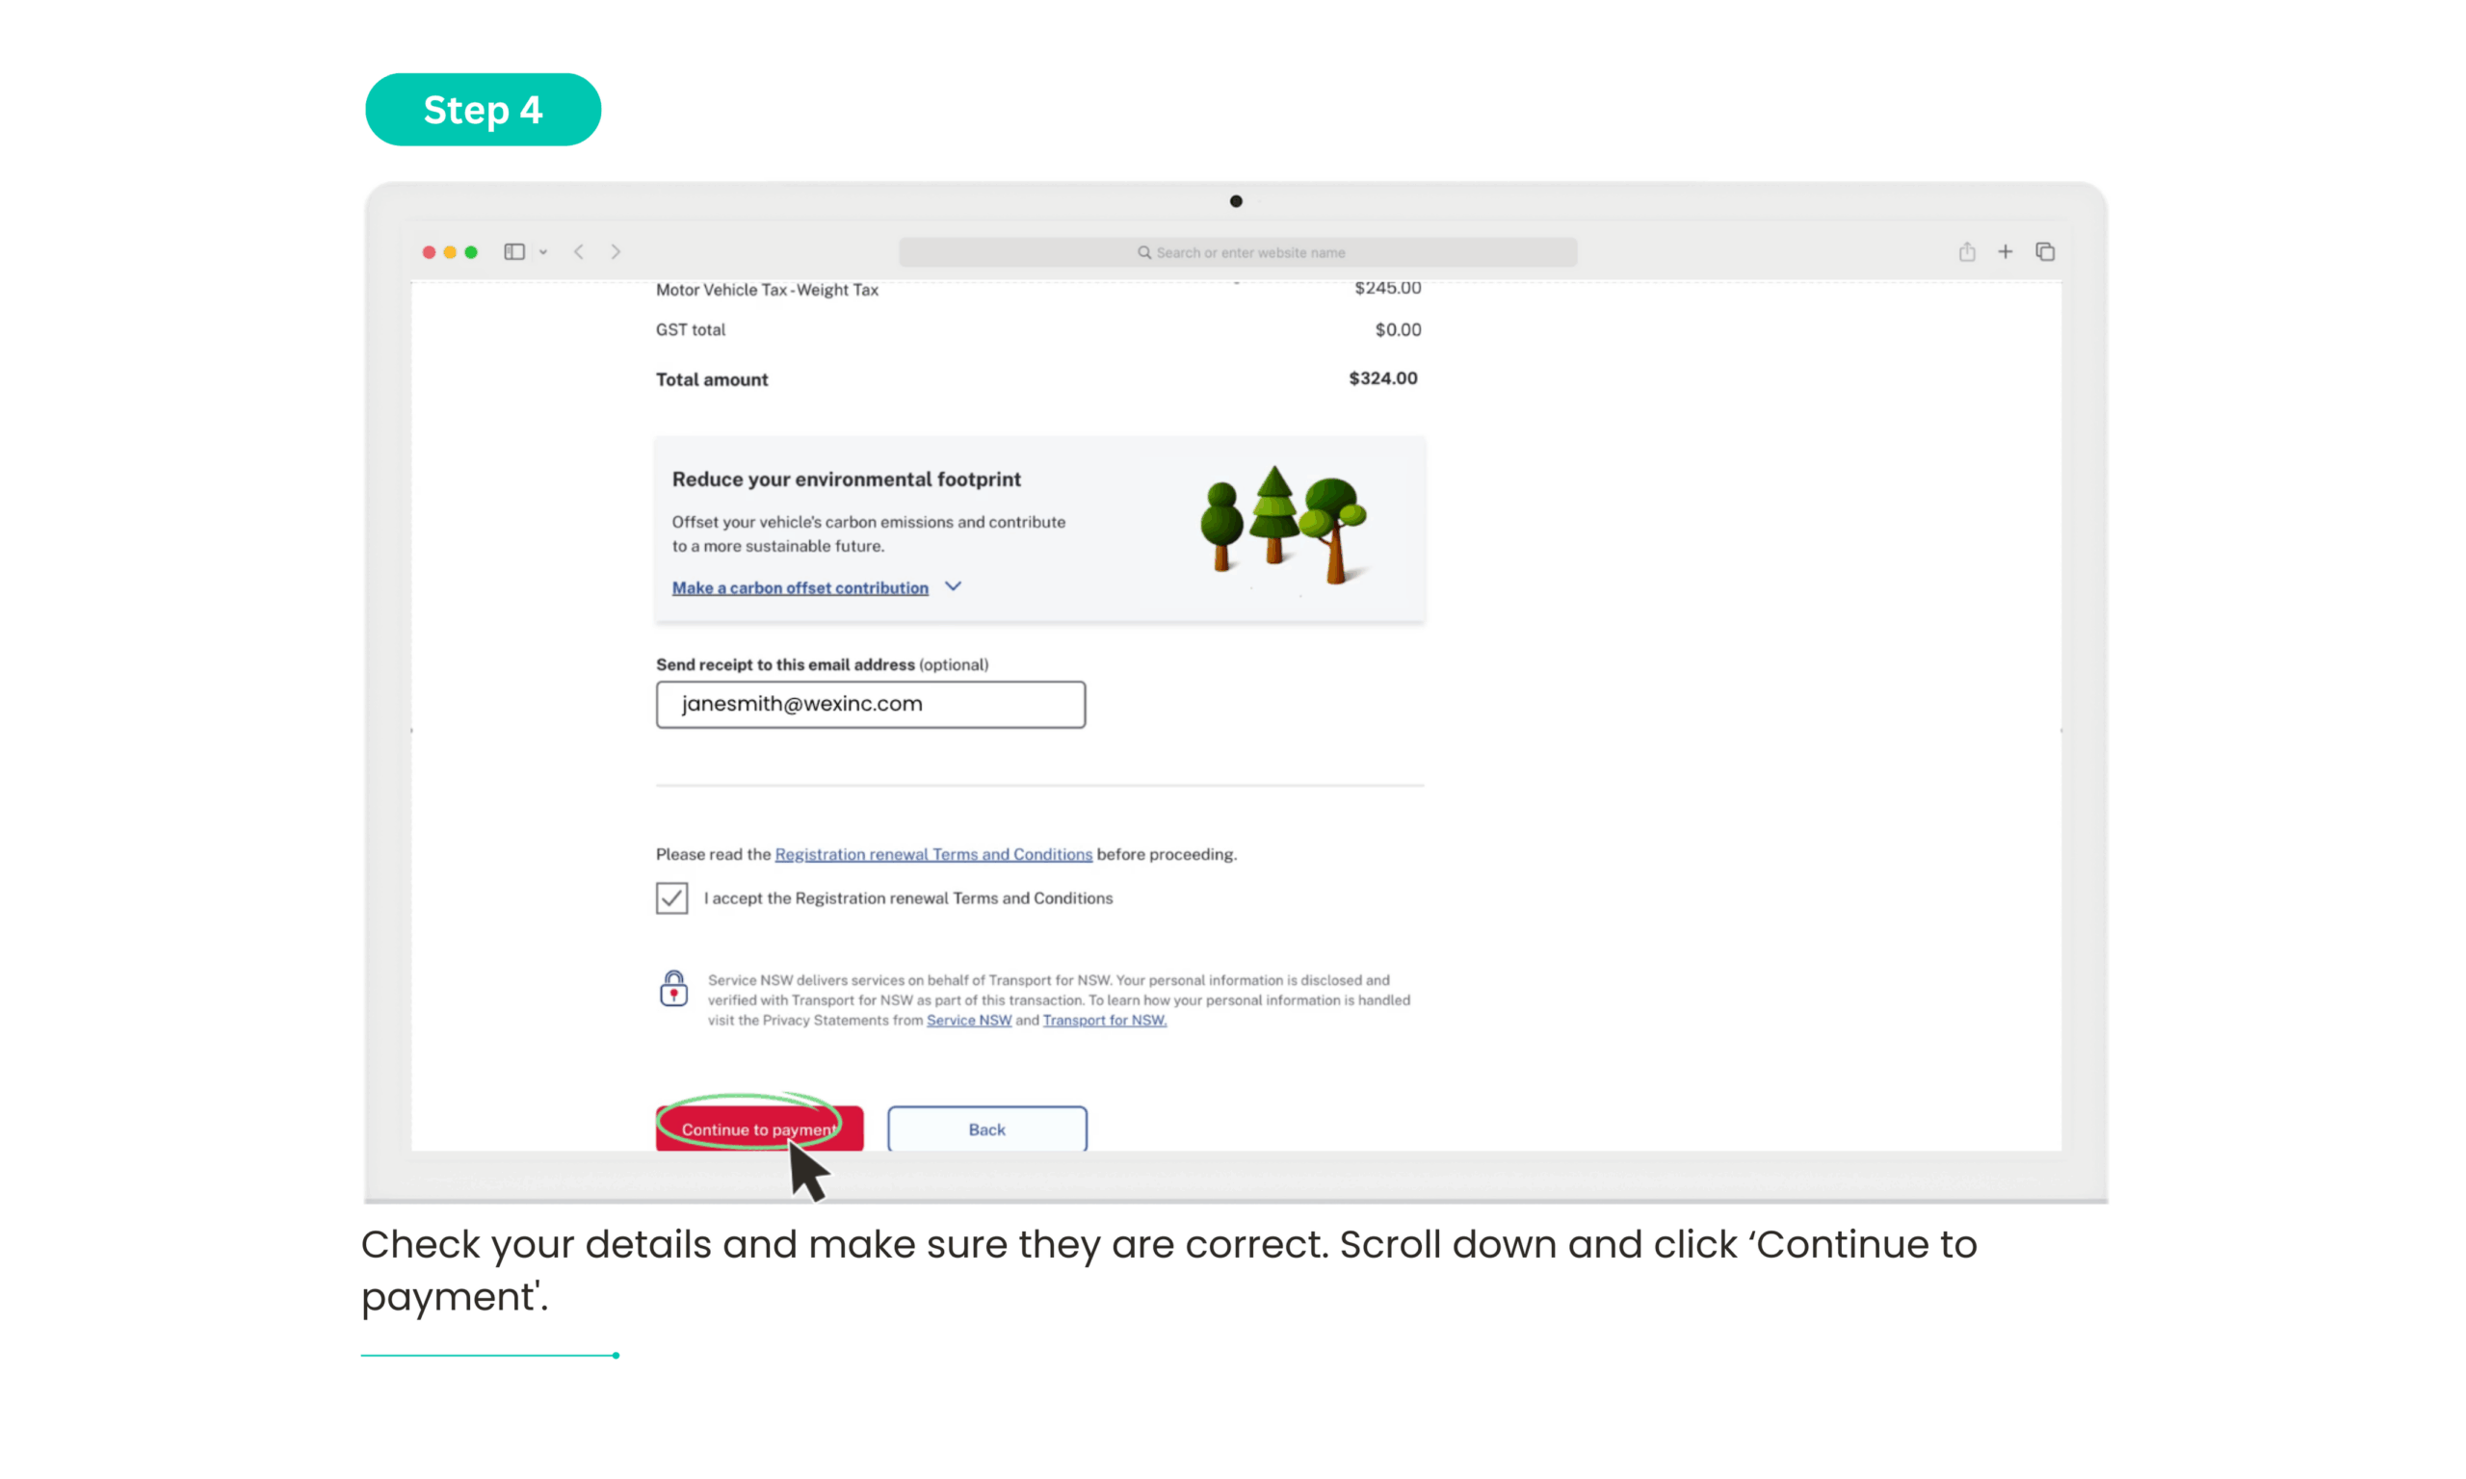Viewport: 2466px width, 1479px height.
Task: Click the receipt email address field
Action: click(870, 705)
